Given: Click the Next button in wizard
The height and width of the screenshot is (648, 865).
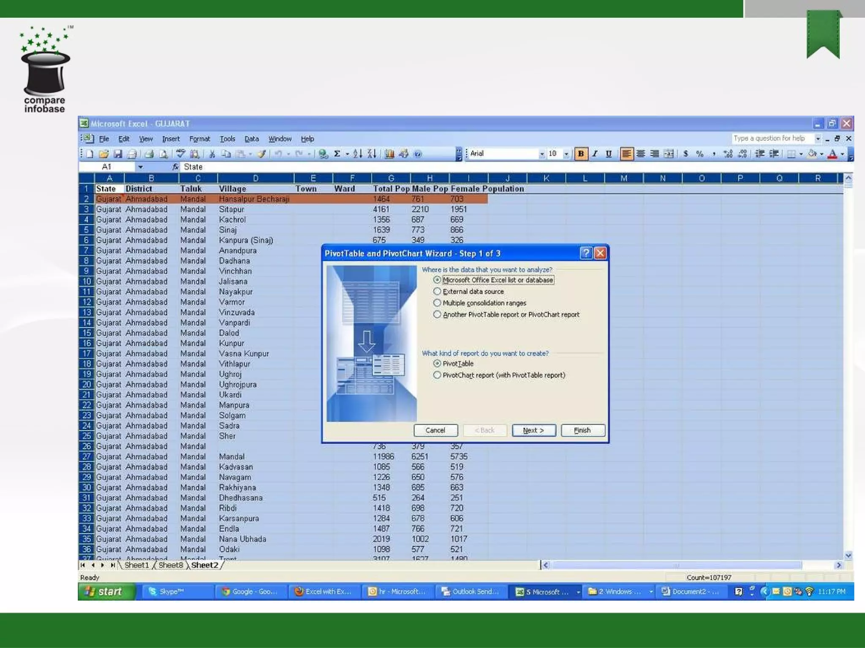Looking at the screenshot, I should pos(533,430).
